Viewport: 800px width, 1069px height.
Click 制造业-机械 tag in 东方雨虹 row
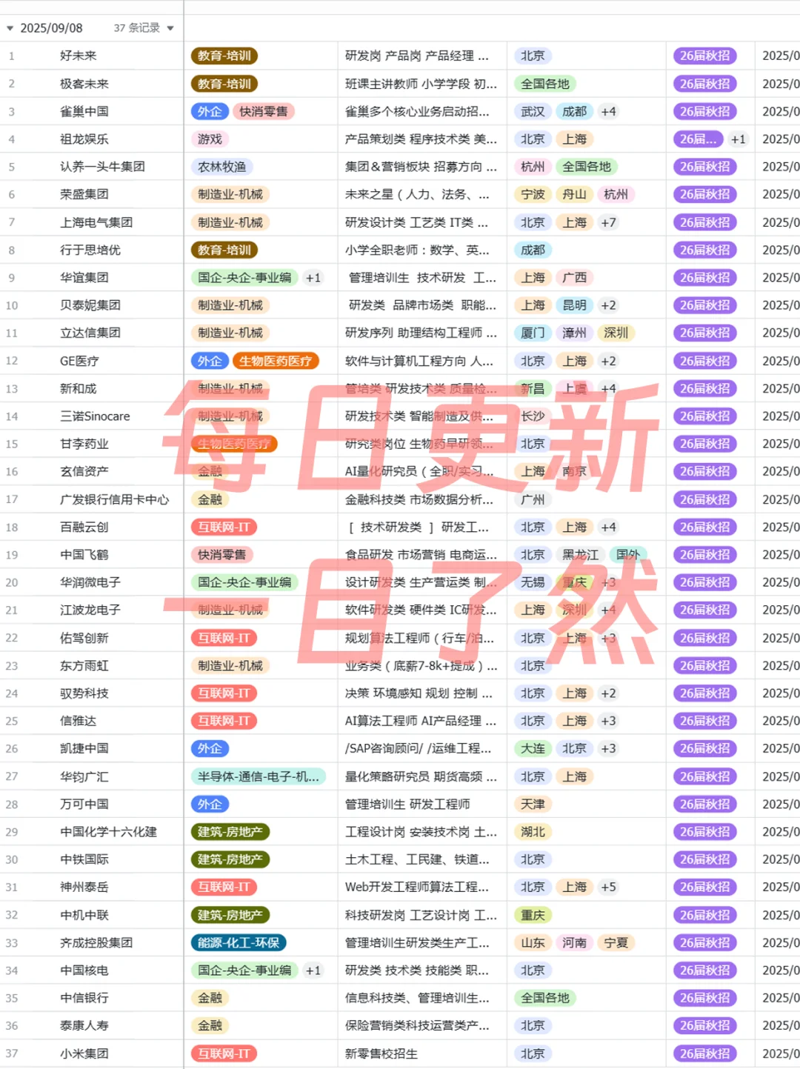pyautogui.click(x=230, y=665)
